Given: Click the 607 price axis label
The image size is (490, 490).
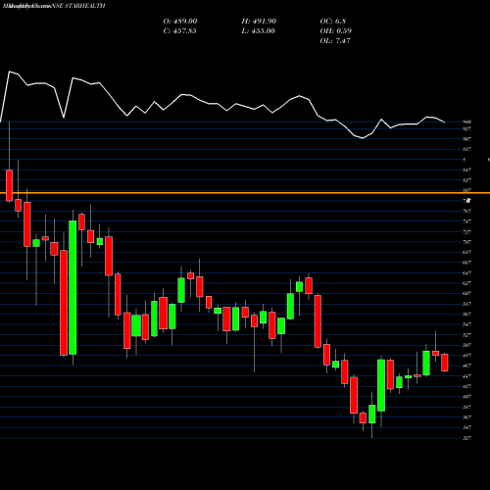Looking at the screenshot, I should (466, 293).
